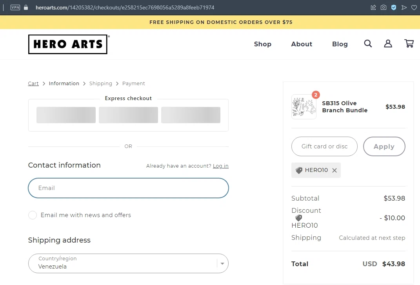Focus the Email input field
420x285 pixels.
click(128, 188)
